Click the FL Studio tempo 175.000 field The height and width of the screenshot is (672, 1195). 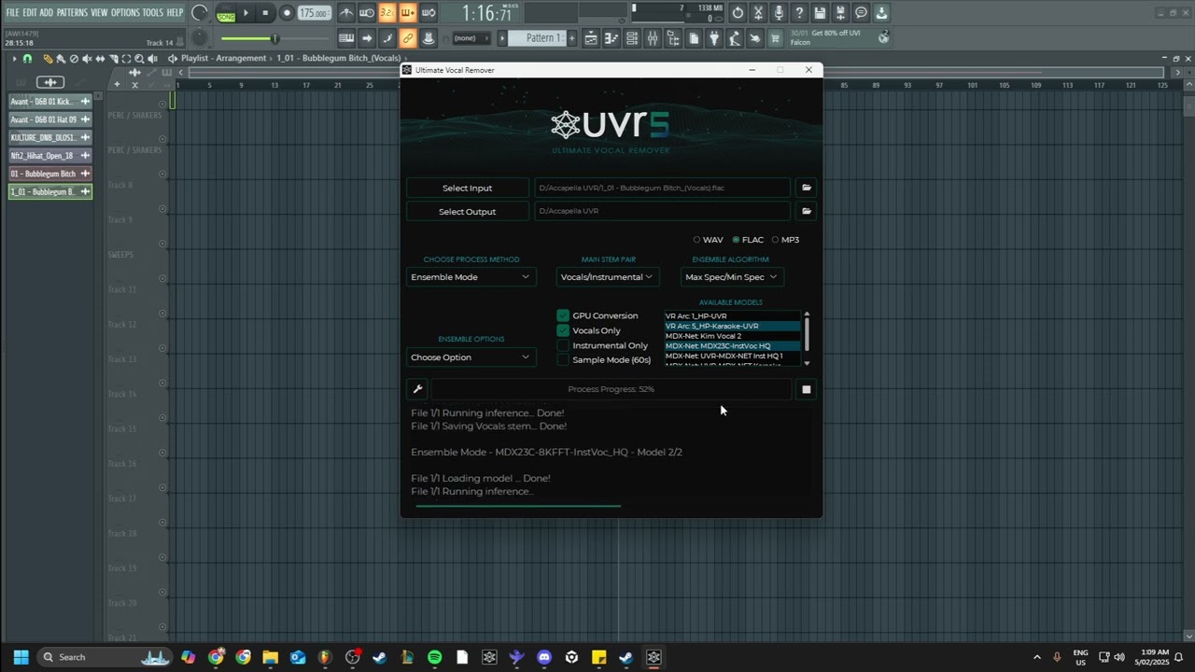[x=315, y=13]
